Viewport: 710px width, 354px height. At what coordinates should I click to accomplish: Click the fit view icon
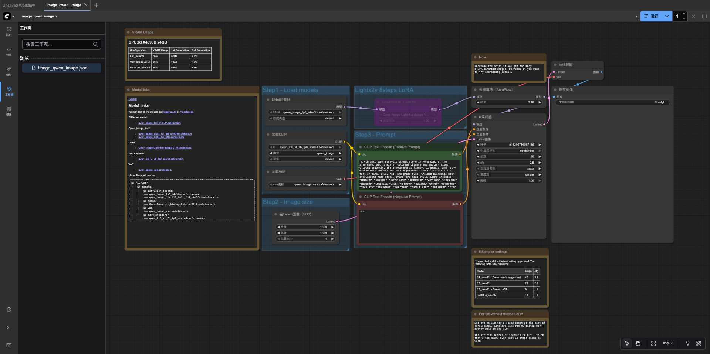(x=653, y=343)
